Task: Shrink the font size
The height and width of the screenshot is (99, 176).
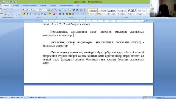Action: coord(52,10)
